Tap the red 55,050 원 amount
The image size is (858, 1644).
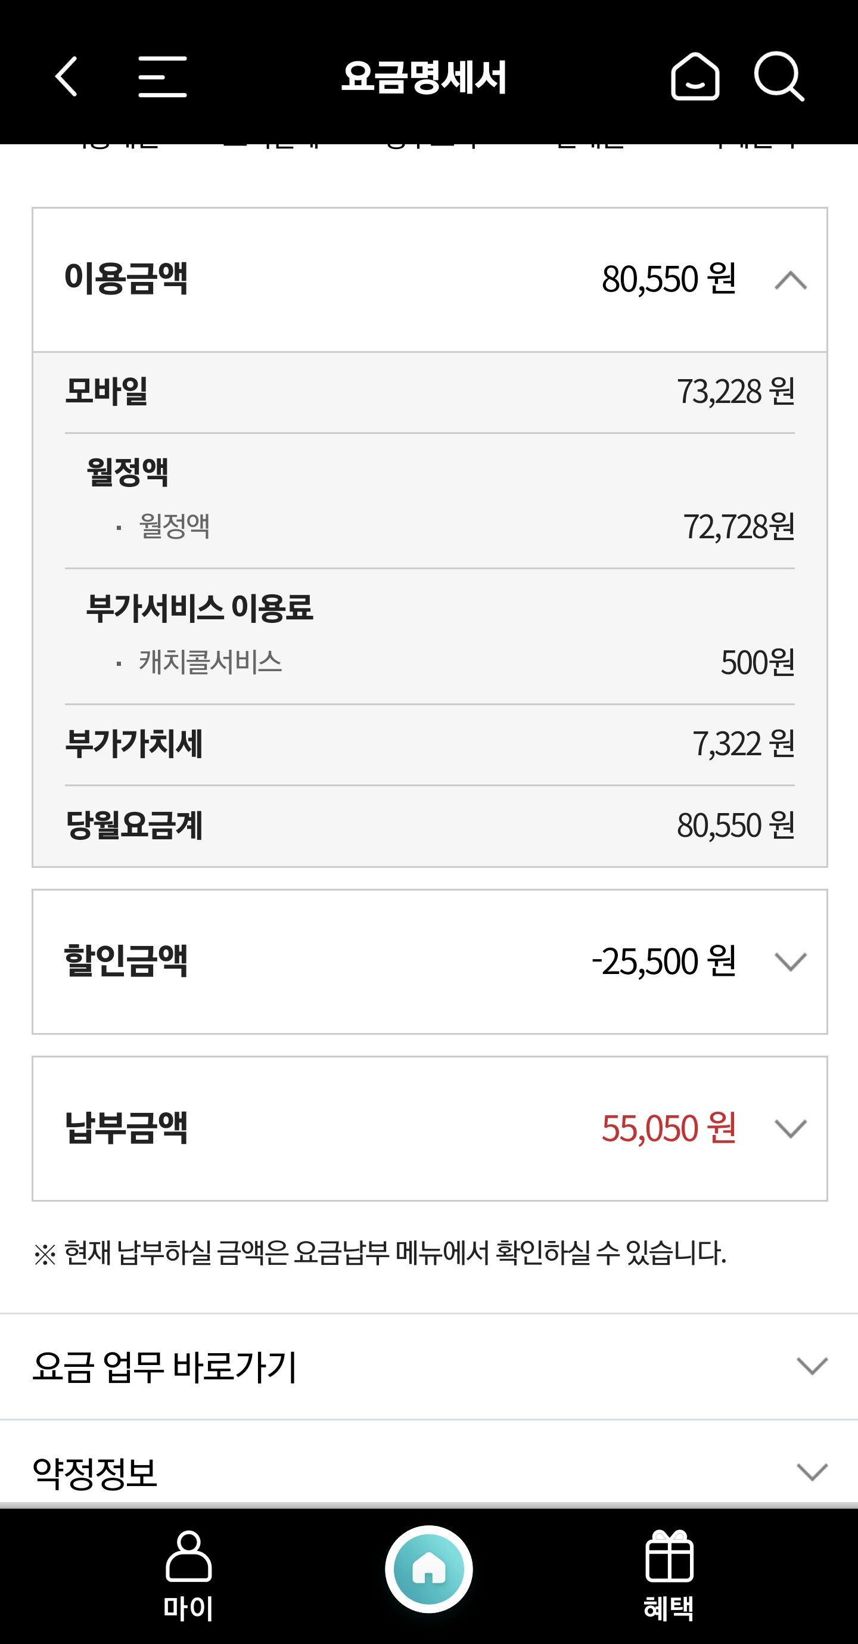[668, 1128]
